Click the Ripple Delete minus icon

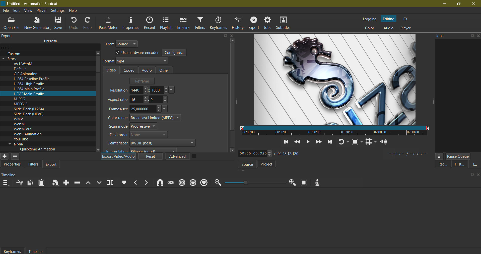77,183
